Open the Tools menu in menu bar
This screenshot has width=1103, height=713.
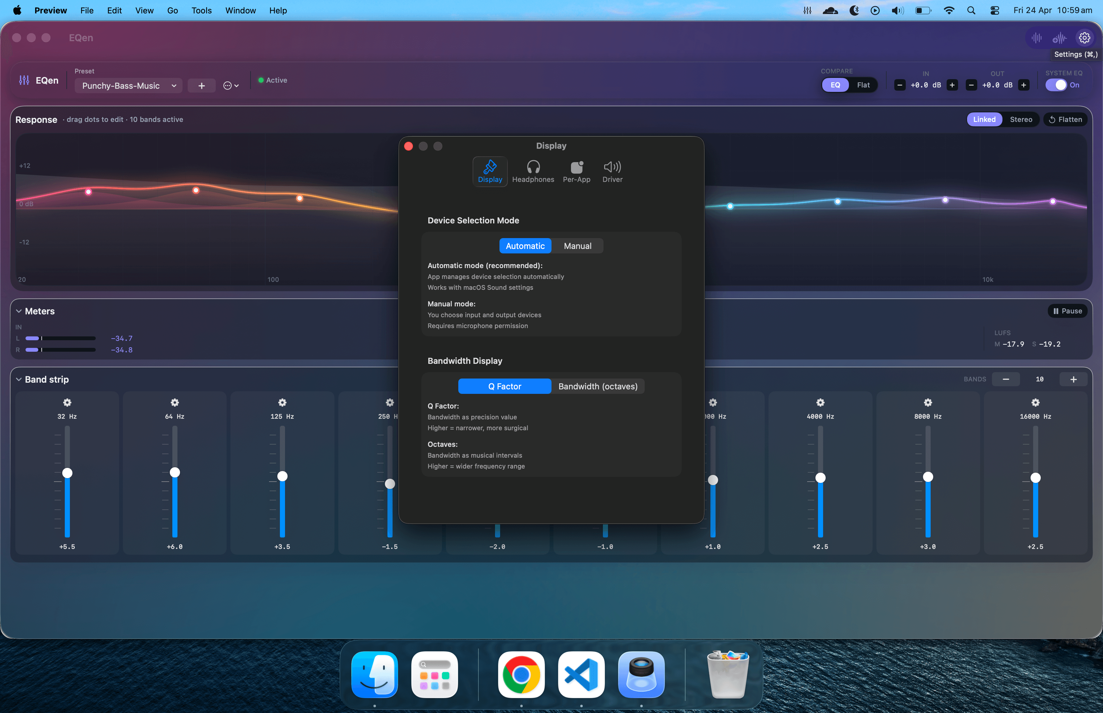(201, 10)
